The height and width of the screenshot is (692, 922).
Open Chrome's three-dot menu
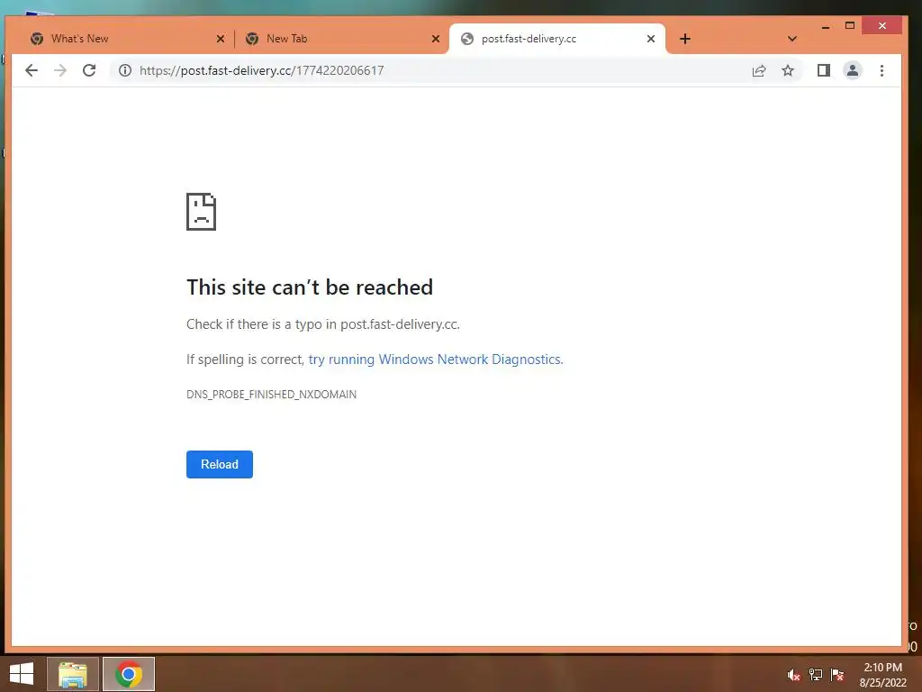[881, 70]
